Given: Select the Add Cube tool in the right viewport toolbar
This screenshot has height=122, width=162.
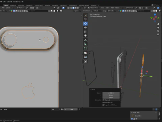Looking at the screenshot, I should click(x=85, y=48).
